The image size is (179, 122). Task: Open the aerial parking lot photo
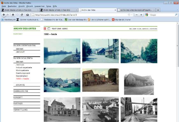coord(100,110)
